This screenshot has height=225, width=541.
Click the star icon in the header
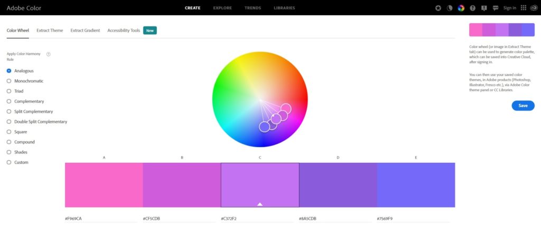[x=438, y=8]
